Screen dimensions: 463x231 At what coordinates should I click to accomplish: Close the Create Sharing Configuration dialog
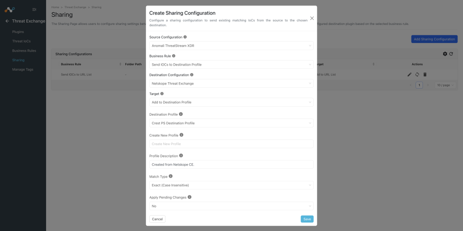[x=312, y=18]
